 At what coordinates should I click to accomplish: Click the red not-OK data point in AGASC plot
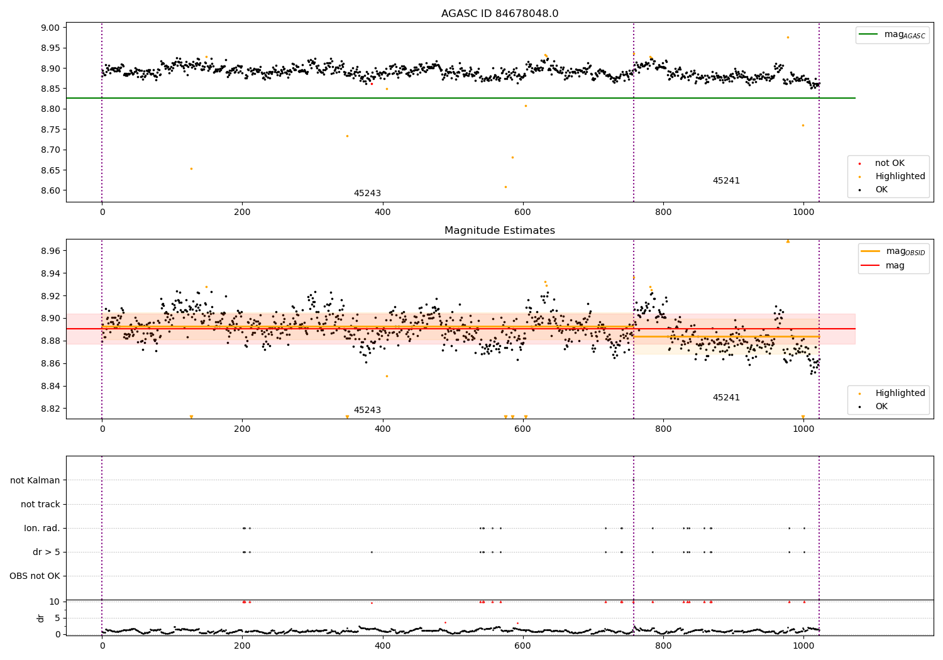pyautogui.click(x=372, y=84)
